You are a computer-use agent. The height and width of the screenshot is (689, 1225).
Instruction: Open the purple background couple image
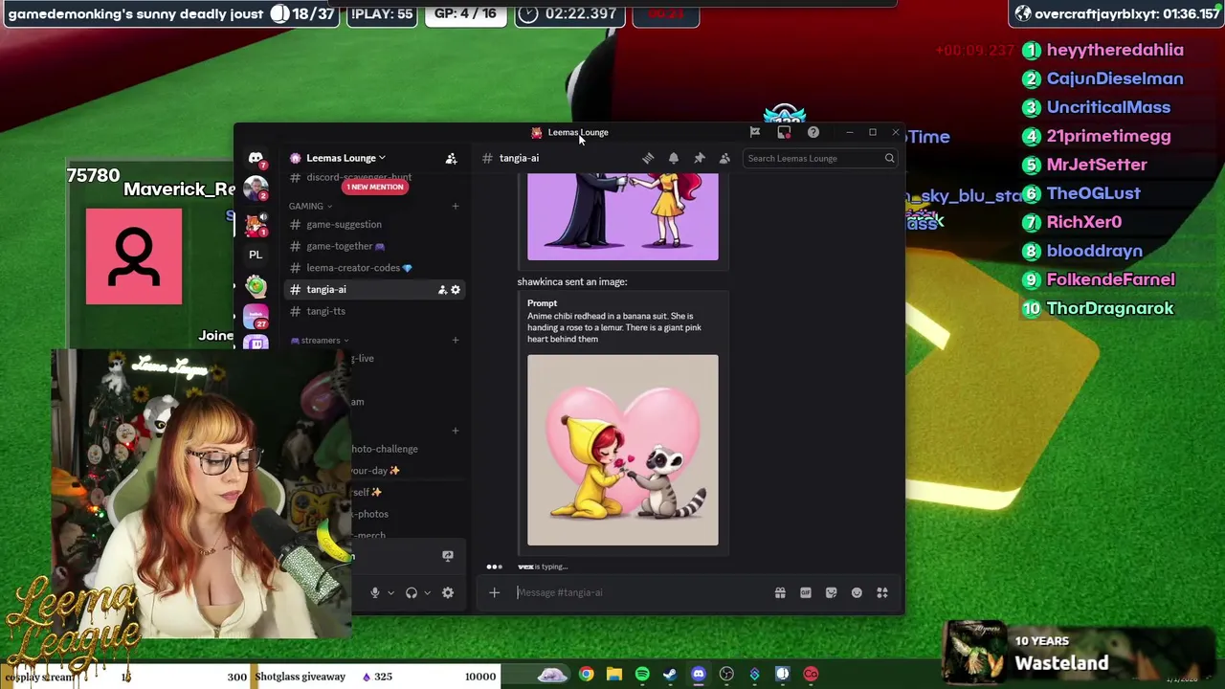pos(623,216)
